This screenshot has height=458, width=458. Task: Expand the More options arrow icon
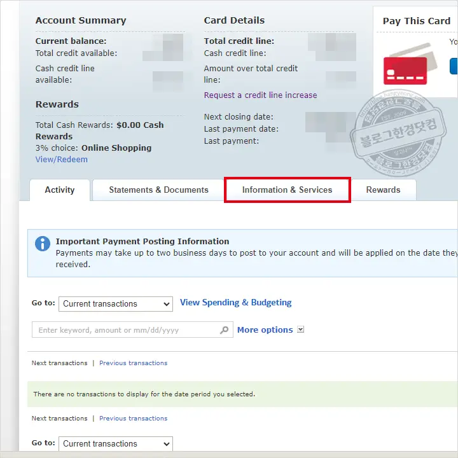tap(301, 330)
